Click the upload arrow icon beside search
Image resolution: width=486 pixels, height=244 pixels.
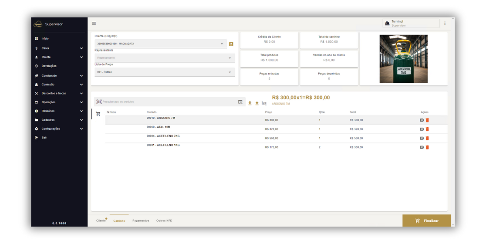pos(257,103)
